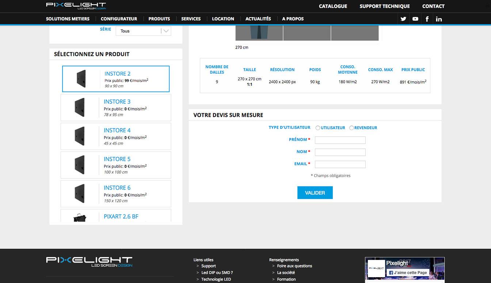Open Pixelight LinkedIn icon
The height and width of the screenshot is (283, 491).
tap(439, 19)
